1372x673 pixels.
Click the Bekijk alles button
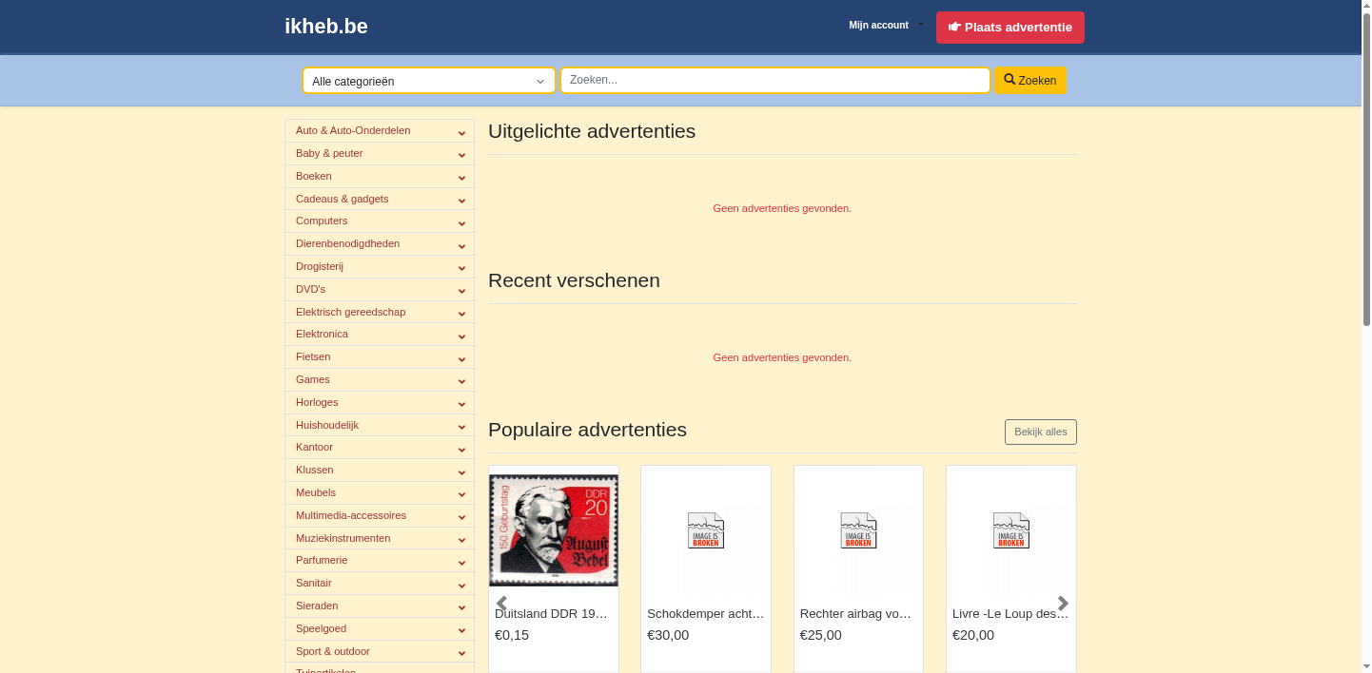tap(1040, 432)
